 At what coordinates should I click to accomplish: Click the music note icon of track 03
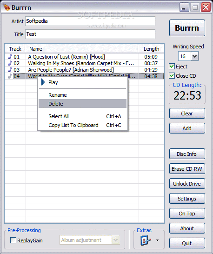click(x=10, y=70)
